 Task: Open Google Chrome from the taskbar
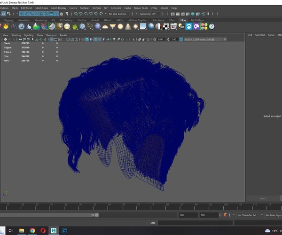click(32, 230)
